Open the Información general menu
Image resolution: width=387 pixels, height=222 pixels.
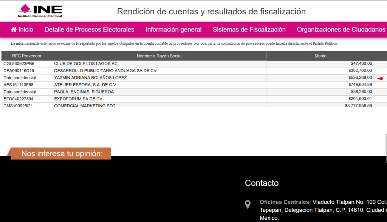pos(173,29)
